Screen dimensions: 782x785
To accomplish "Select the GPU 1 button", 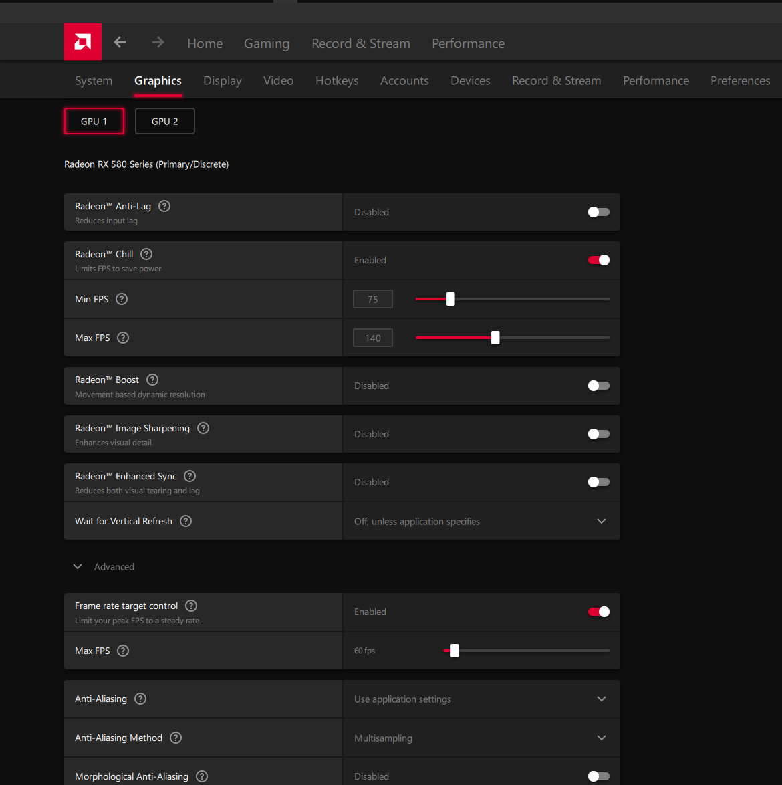I will 94,121.
